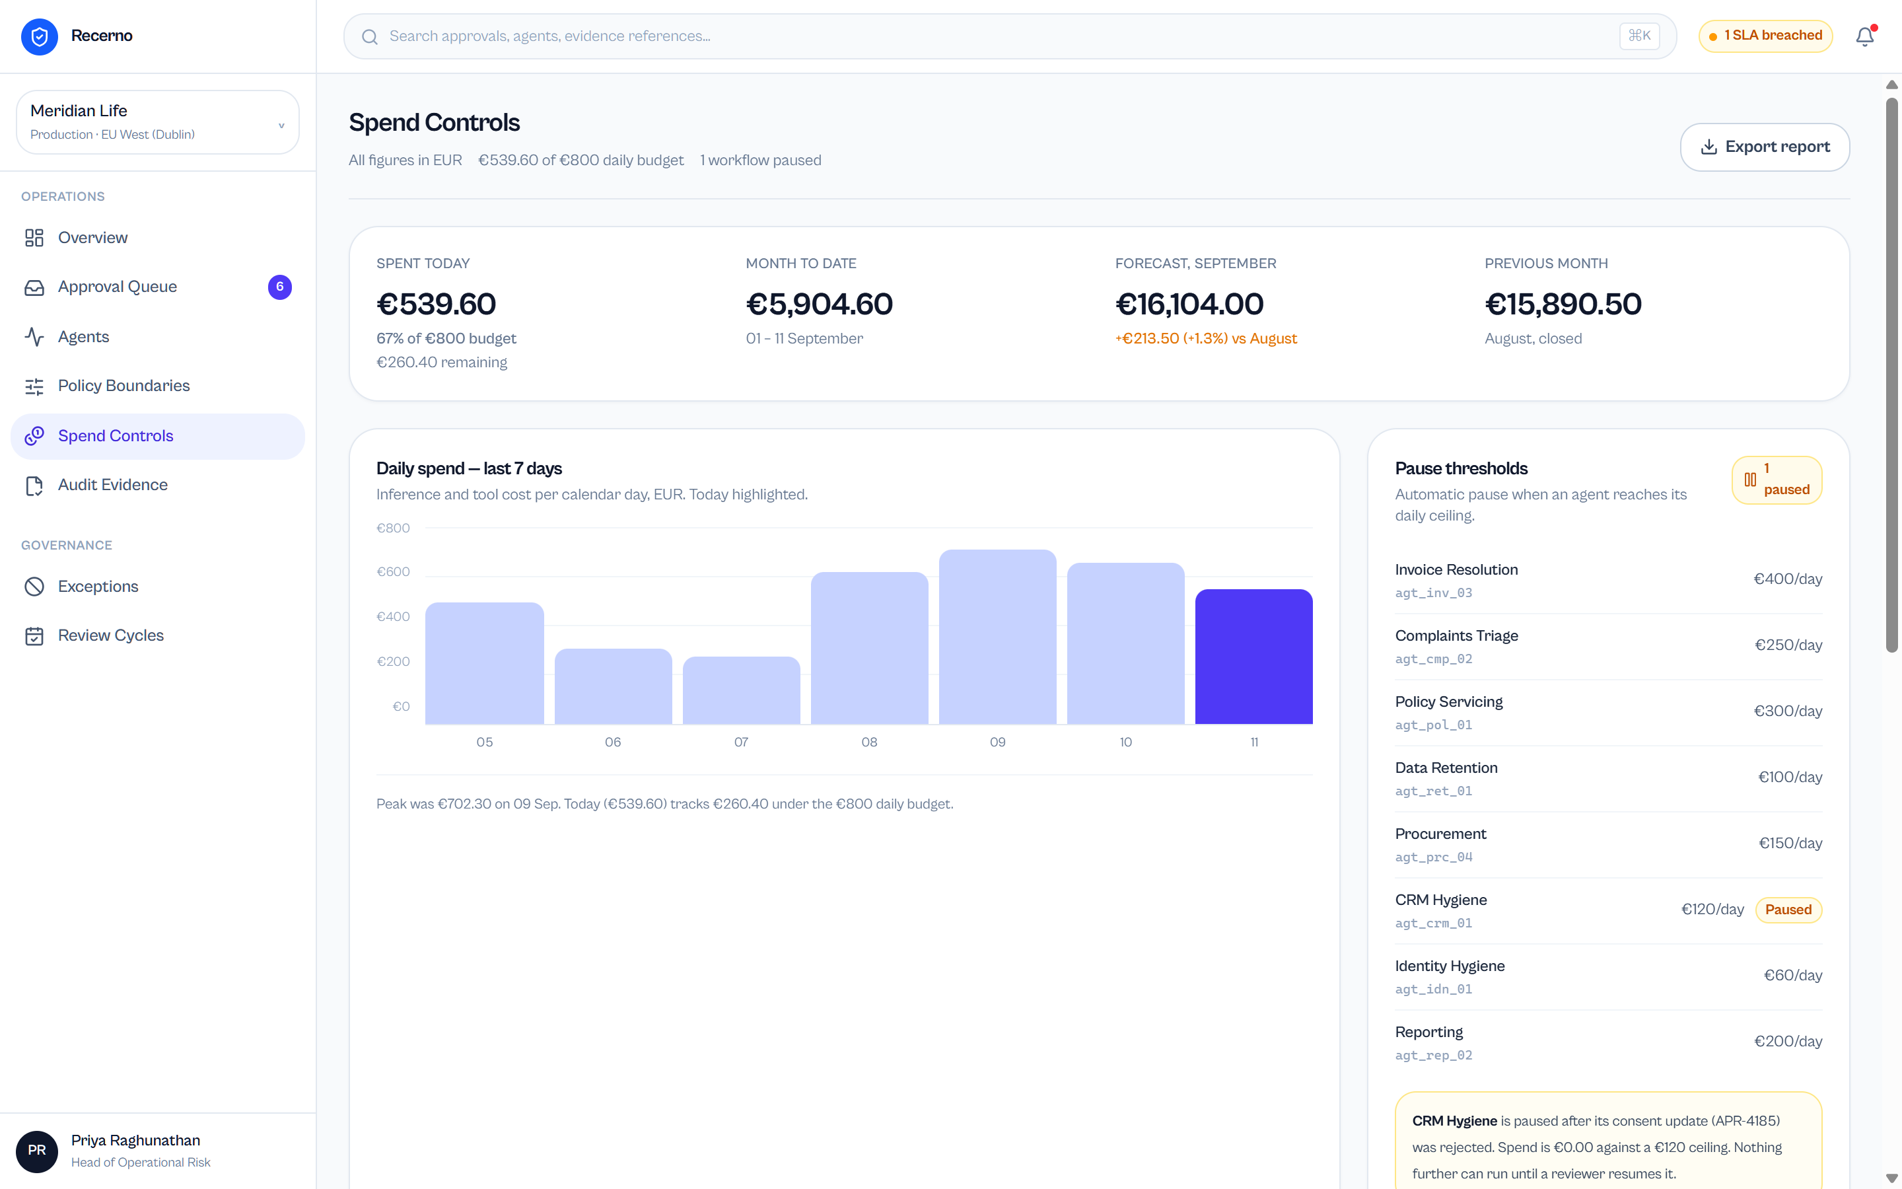Screen dimensions: 1902x1189
Task: Click the ⌘K shortcut hint
Action: [1638, 36]
